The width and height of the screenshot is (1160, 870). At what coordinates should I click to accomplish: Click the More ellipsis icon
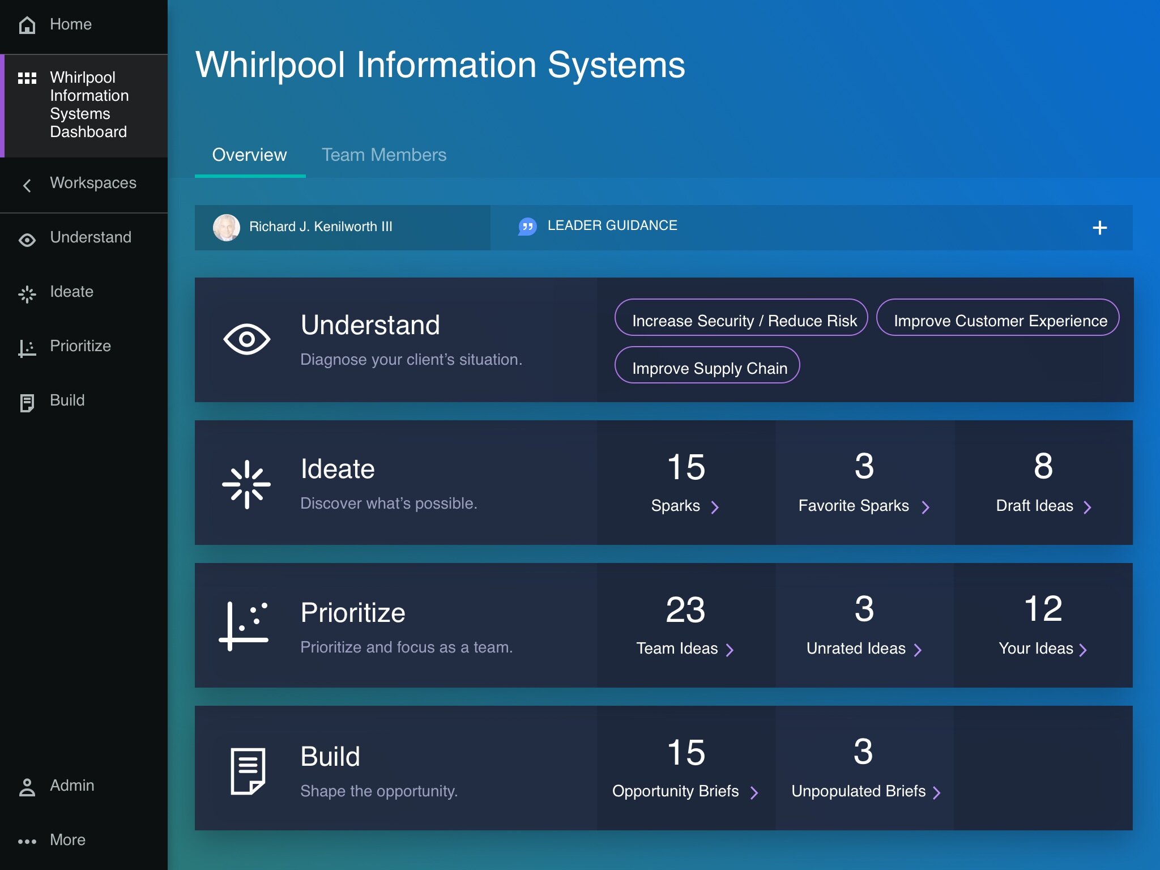pos(27,842)
